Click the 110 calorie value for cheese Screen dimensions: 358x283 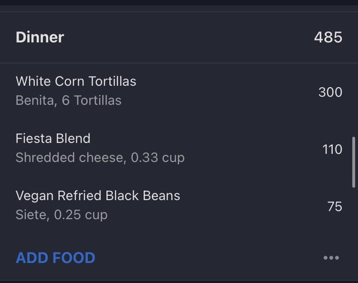click(x=332, y=149)
